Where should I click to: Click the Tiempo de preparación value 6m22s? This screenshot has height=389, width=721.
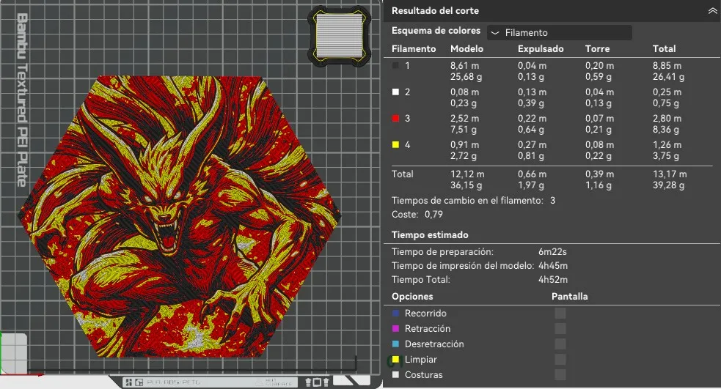(x=552, y=252)
